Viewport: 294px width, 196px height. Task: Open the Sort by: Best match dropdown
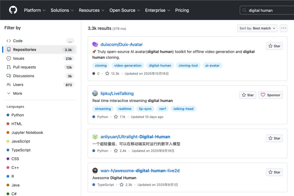(257, 28)
